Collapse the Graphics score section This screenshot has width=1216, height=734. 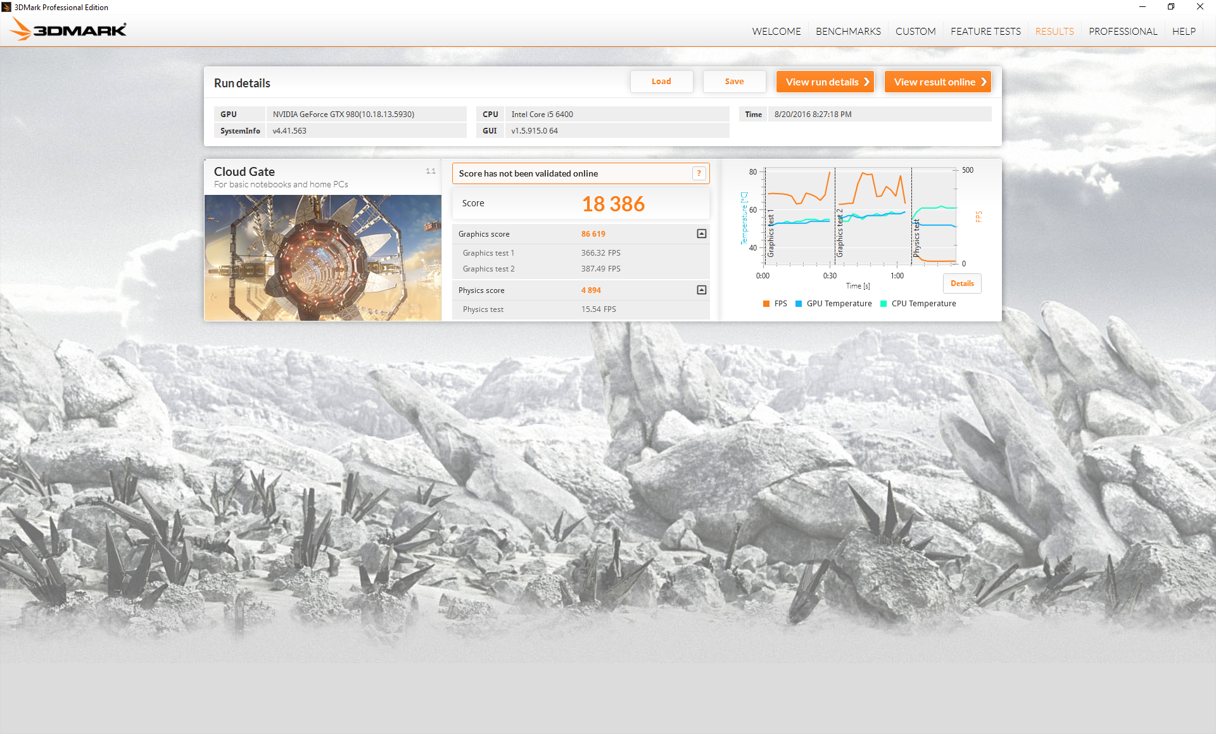[701, 234]
